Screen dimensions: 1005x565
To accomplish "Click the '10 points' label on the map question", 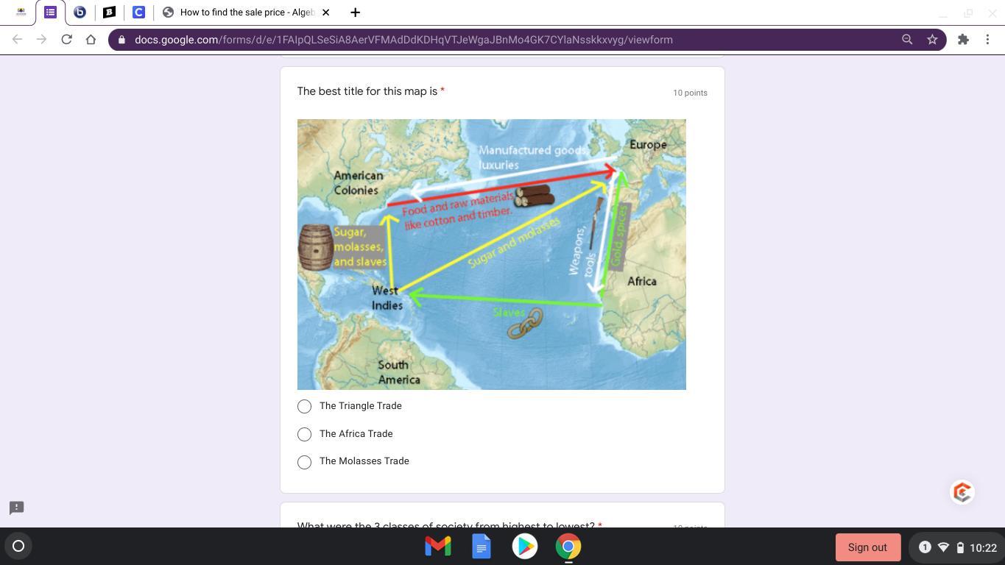I will pos(690,93).
